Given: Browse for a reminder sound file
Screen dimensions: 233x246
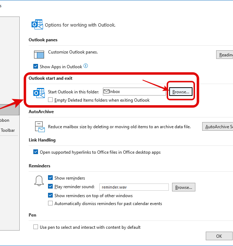Looking at the screenshot, I should pyautogui.click(x=184, y=187).
